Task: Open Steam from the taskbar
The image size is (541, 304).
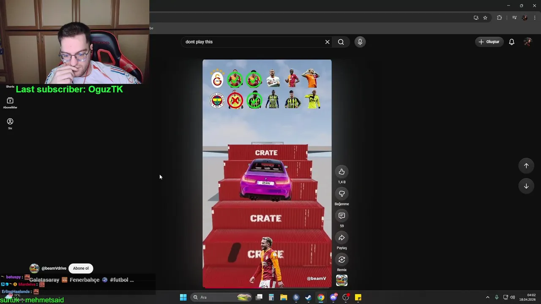Action: coord(309,297)
